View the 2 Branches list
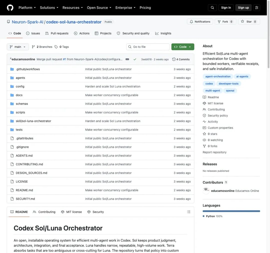Viewport: 270px width, 253px height. click(42, 47)
